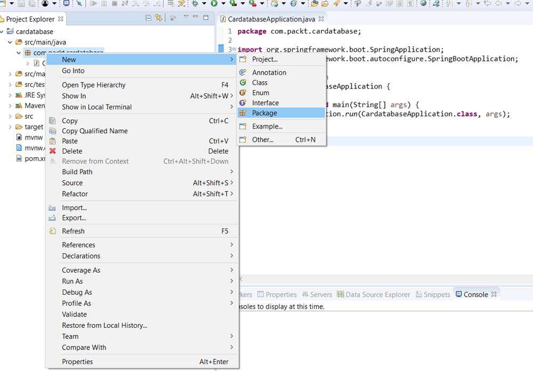533x371 pixels.
Task: Choose Refresh in the context menu
Action: point(73,231)
